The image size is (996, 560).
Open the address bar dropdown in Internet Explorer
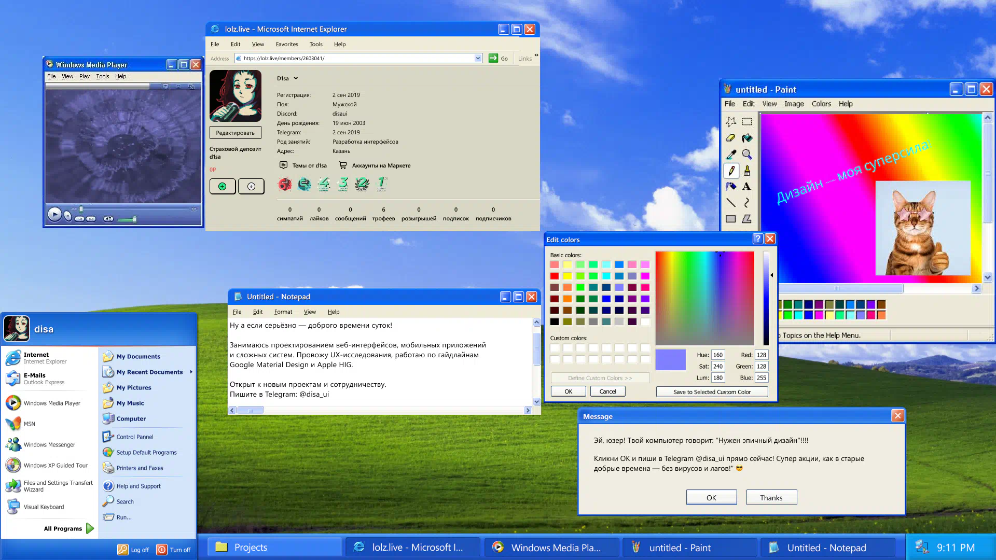pyautogui.click(x=478, y=58)
